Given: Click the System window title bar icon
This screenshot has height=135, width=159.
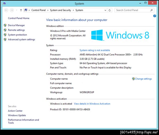Looking at the screenshot, I should point(4,3).
